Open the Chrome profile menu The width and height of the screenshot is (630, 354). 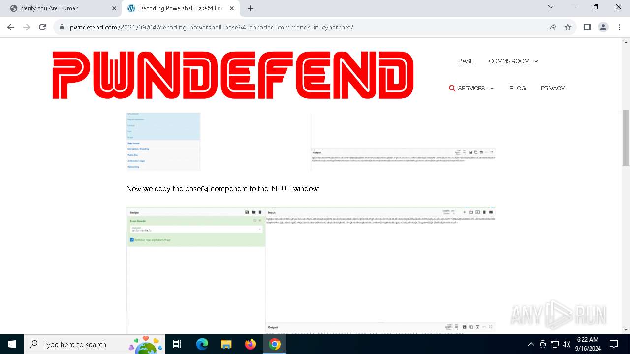(603, 27)
